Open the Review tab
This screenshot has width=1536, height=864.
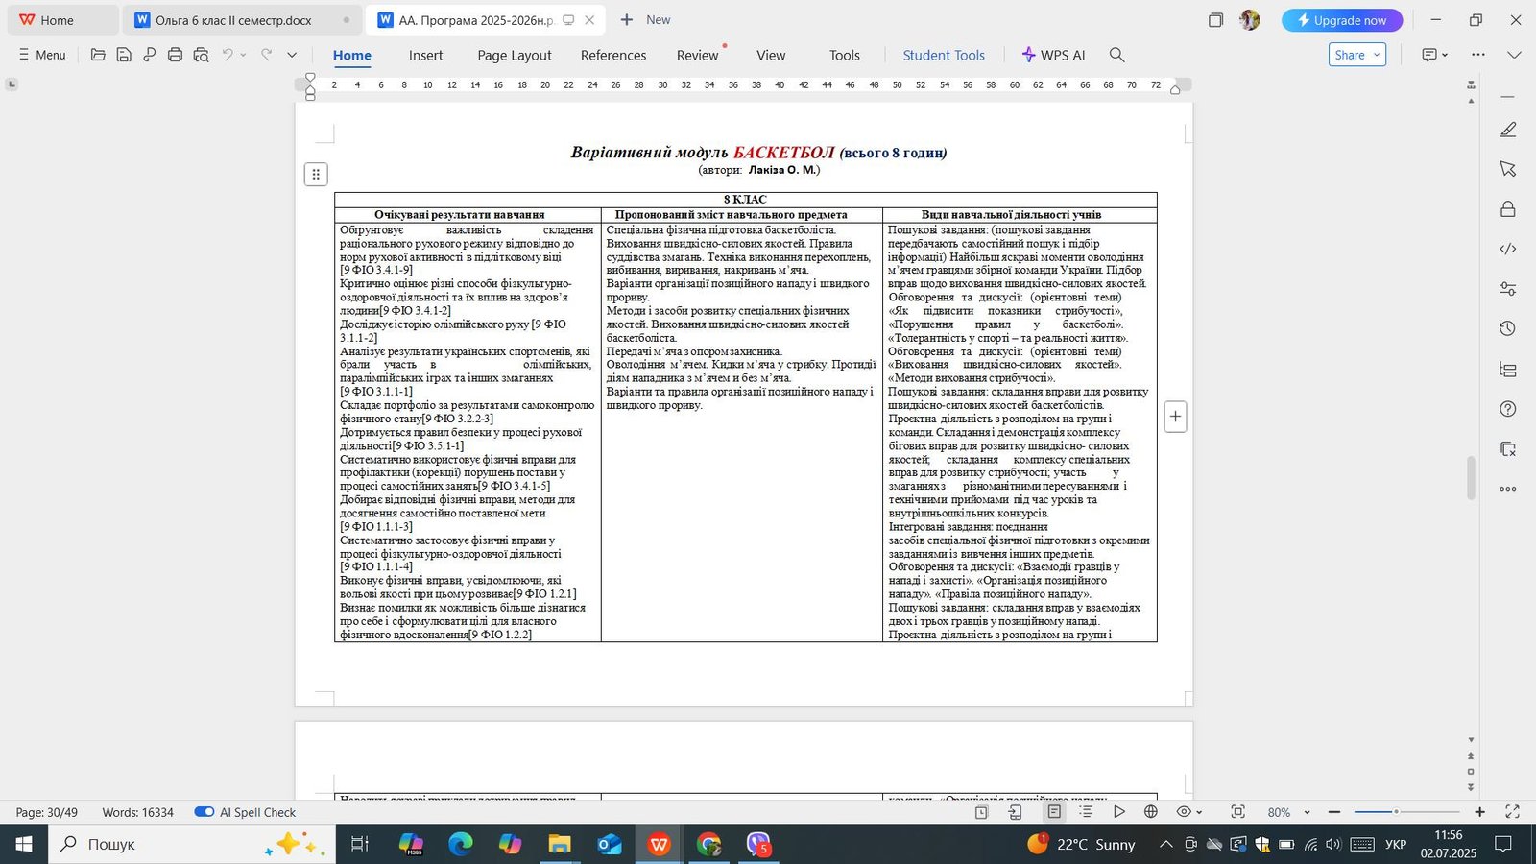point(697,55)
